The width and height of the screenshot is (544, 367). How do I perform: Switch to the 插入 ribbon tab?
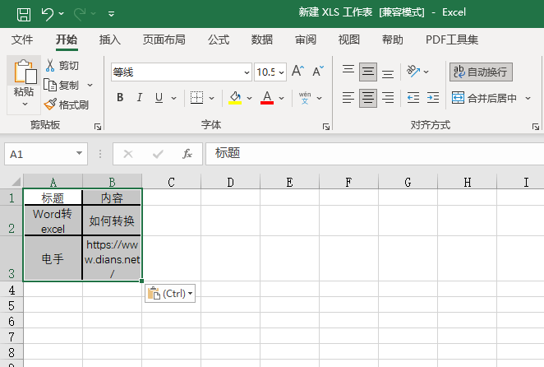(x=109, y=39)
